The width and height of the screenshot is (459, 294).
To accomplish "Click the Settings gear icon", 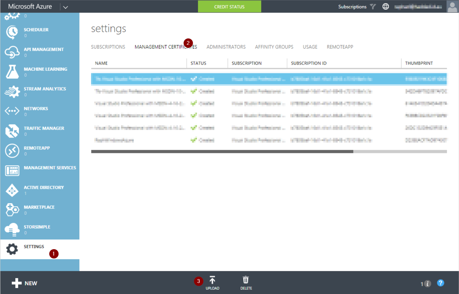I will tap(12, 249).
